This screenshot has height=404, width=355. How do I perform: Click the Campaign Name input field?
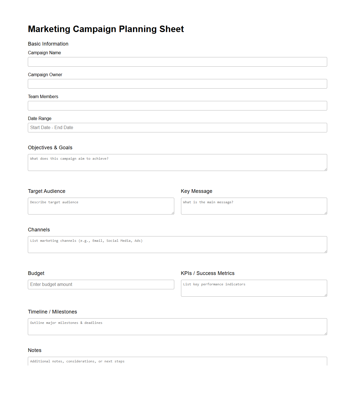coord(177,62)
